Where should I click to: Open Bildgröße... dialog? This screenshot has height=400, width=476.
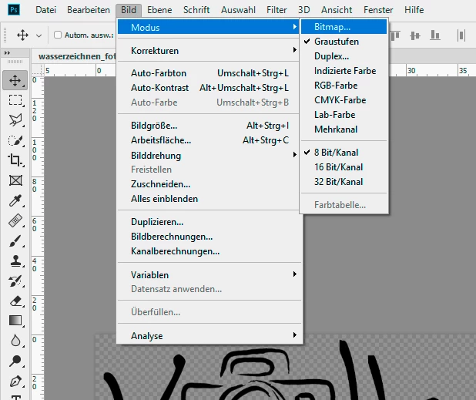coord(208,126)
